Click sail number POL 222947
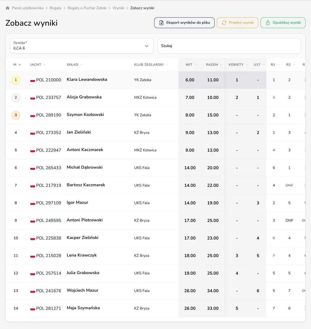The width and height of the screenshot is (311, 329). (49, 150)
